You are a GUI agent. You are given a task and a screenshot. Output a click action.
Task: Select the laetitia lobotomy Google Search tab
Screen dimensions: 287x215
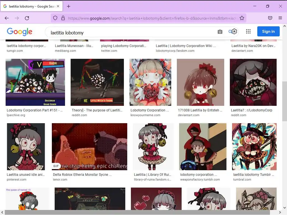point(31,6)
